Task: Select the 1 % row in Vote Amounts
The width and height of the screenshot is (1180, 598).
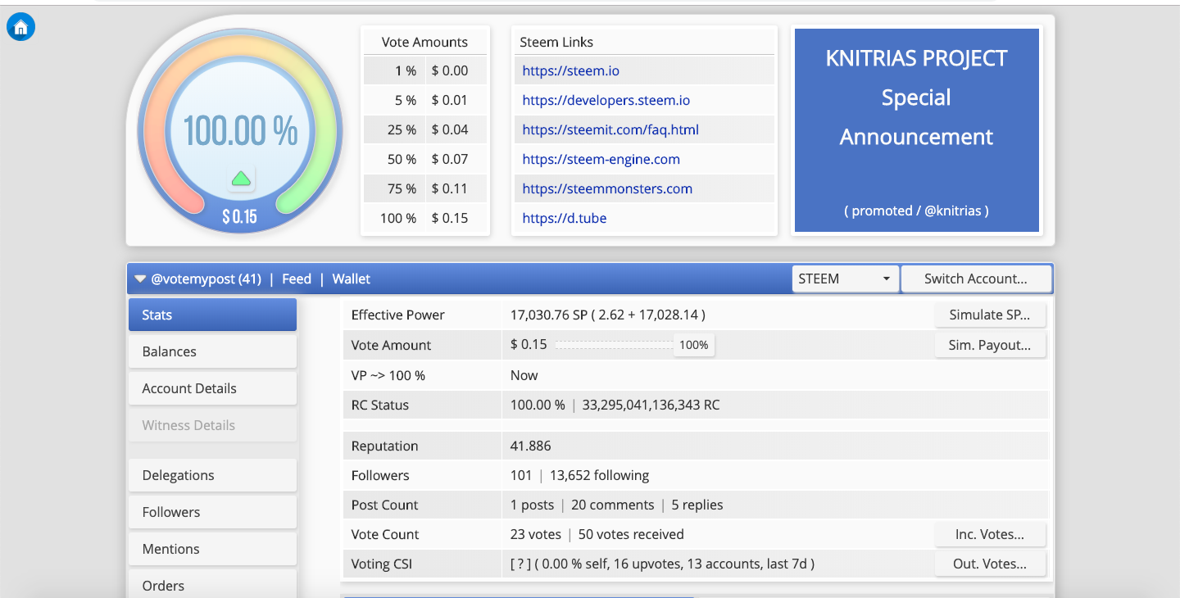Action: [x=425, y=70]
